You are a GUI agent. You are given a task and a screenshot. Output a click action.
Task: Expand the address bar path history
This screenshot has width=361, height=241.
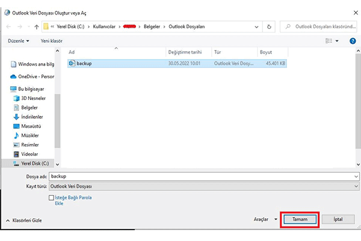256,27
